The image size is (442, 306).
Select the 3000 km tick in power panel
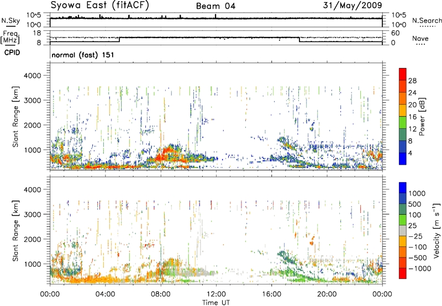click(x=32, y=101)
